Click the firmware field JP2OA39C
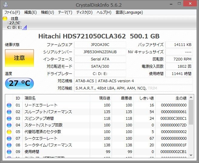This screenshot has height=163, width=199. pos(100,45)
